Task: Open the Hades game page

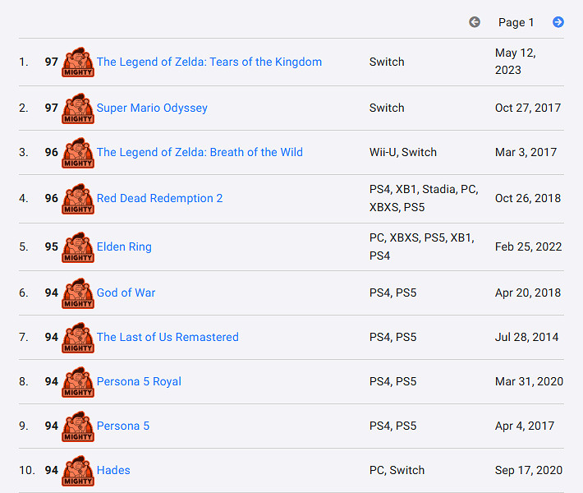Action: [113, 470]
